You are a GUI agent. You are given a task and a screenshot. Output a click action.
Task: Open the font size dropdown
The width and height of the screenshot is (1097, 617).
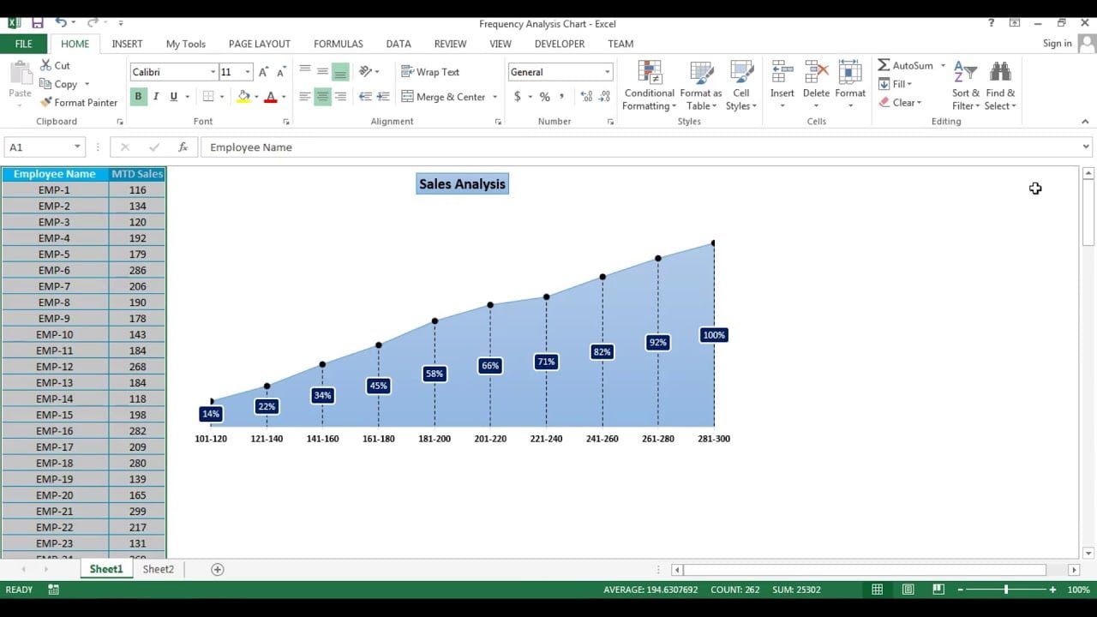[248, 72]
